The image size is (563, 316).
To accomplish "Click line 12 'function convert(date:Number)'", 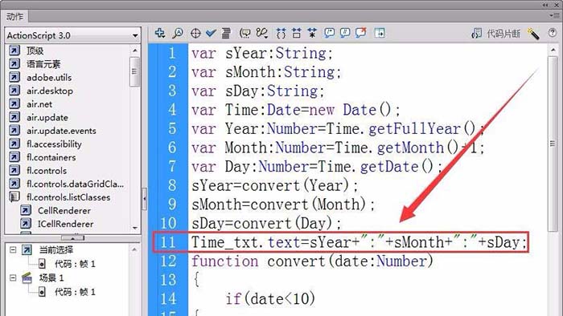I will click(312, 261).
